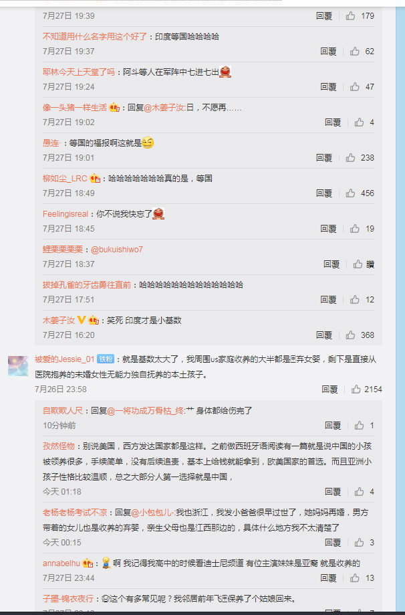
Task: Like annabelhu's comment with 13 likes
Action: coord(355,578)
